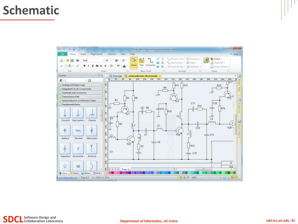Open the font color A dropdown
This screenshot has width=298, height=224.
tap(127, 66)
